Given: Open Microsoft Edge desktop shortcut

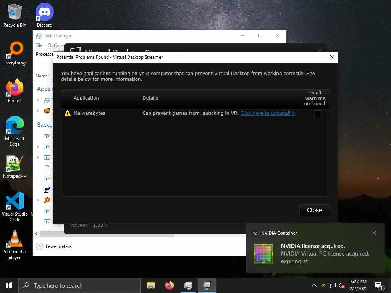Looking at the screenshot, I should [x=15, y=132].
